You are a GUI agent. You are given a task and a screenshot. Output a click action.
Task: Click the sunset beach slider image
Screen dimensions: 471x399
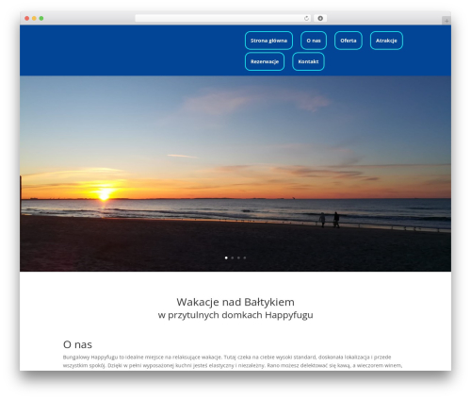[235, 174]
